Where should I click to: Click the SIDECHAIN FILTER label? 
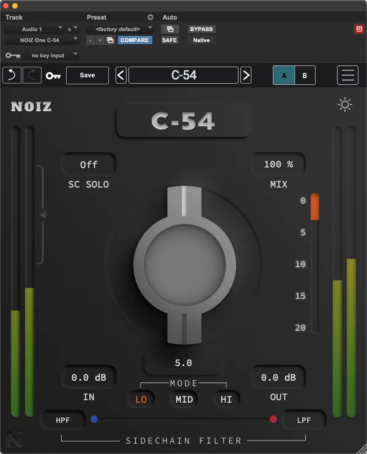tap(183, 441)
